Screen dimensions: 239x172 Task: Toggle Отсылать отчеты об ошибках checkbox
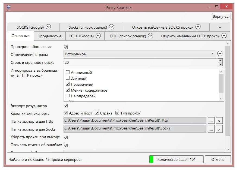pyautogui.click(x=66, y=145)
